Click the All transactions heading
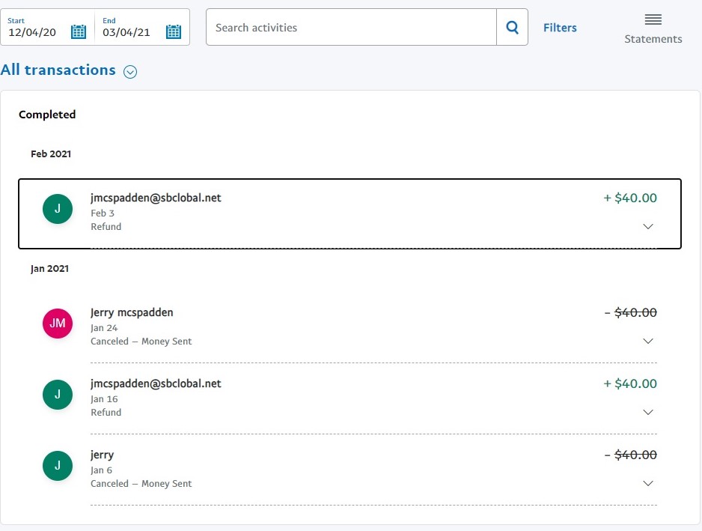 tap(58, 70)
